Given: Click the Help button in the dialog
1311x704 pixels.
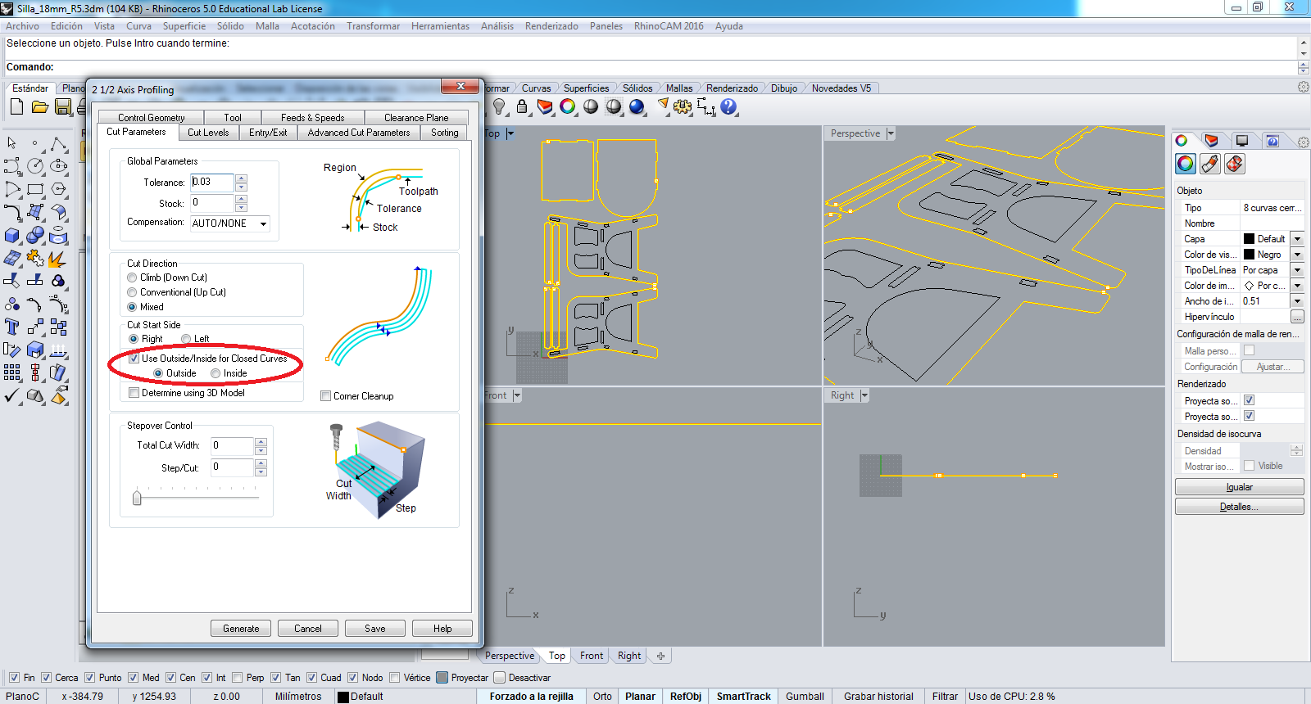Looking at the screenshot, I should (x=442, y=629).
